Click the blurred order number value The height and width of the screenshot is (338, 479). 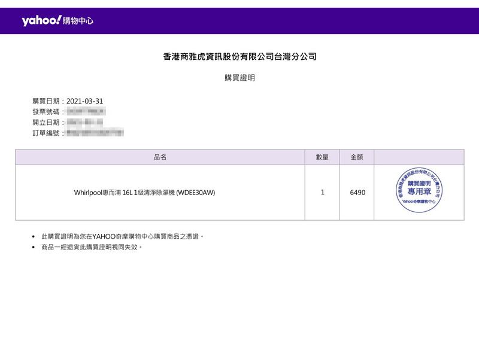tap(95, 133)
